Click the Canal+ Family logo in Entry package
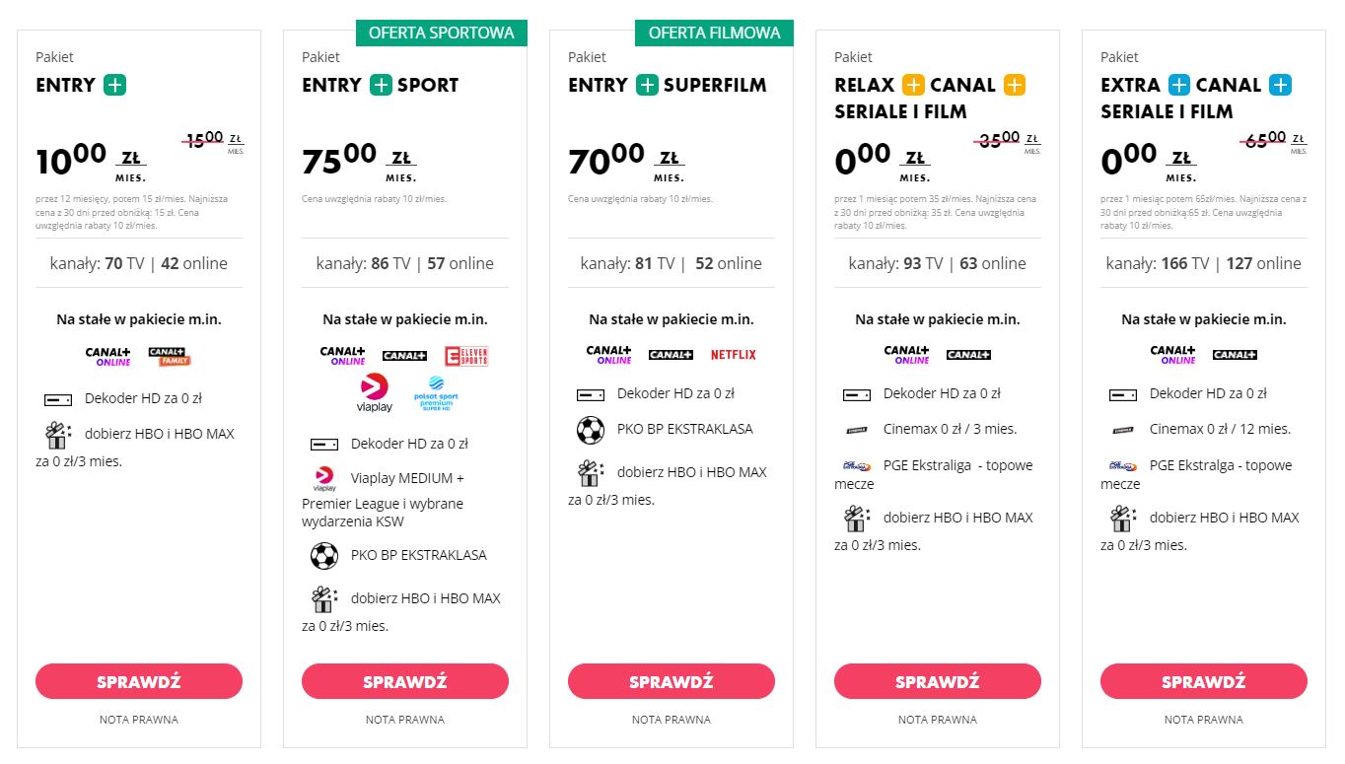 tap(170, 357)
